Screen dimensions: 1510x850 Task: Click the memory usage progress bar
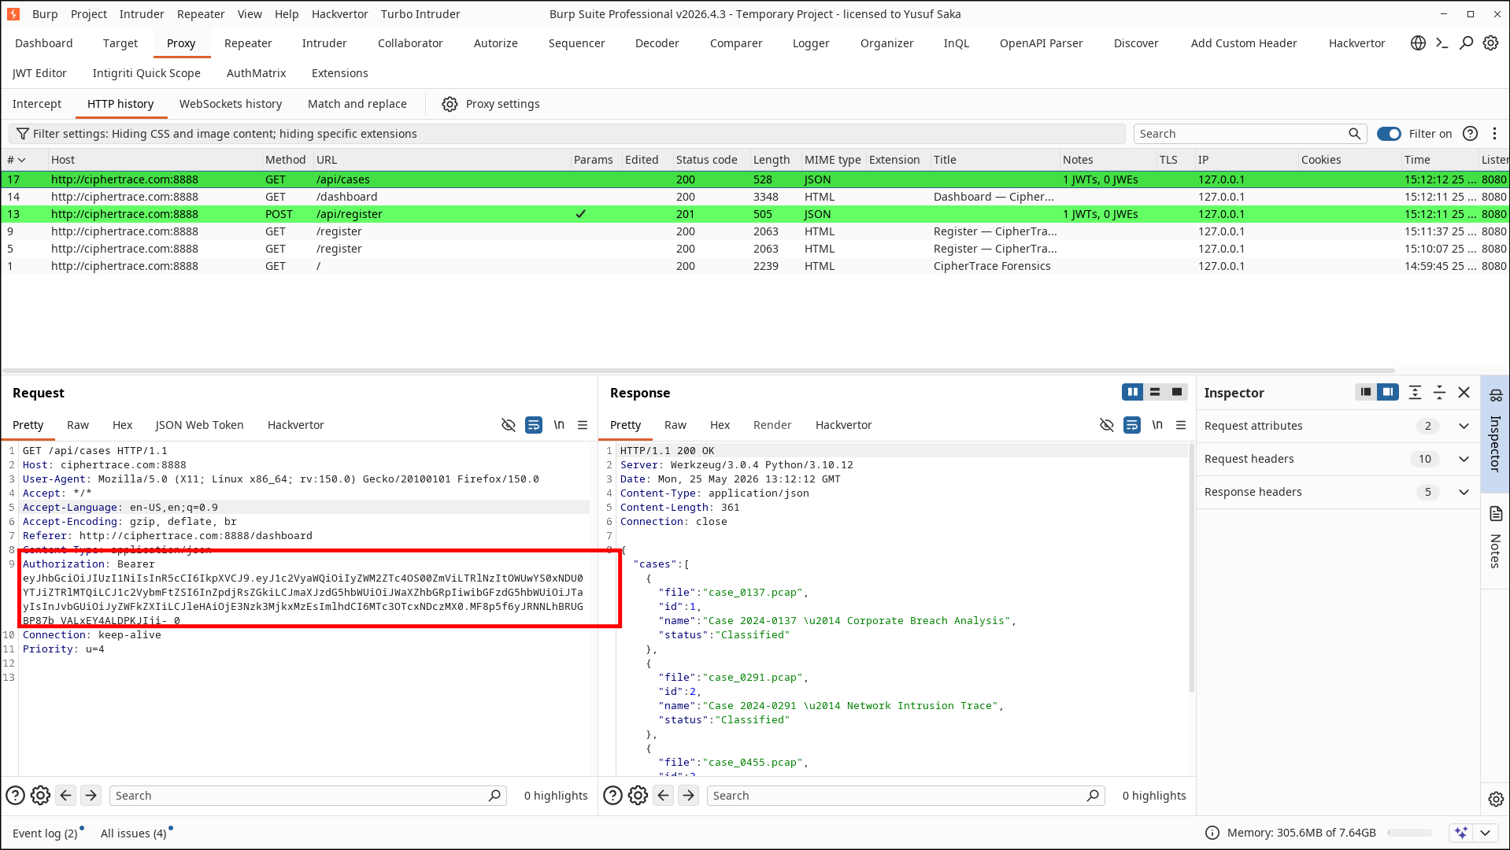(x=1410, y=833)
